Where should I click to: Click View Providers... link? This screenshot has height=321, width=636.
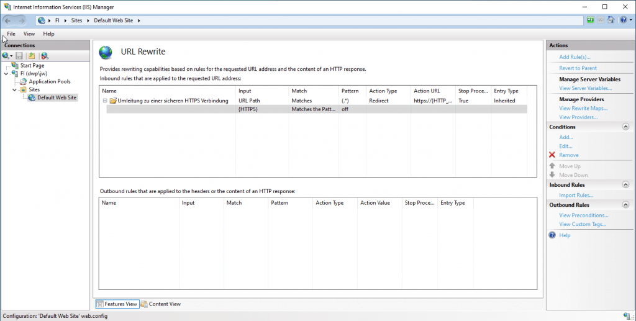tap(578, 117)
